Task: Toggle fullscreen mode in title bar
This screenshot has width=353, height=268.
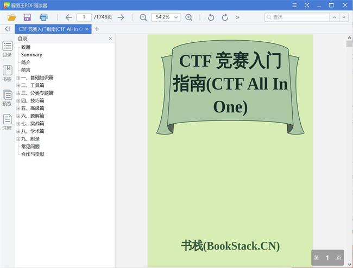Action: (307, 5)
